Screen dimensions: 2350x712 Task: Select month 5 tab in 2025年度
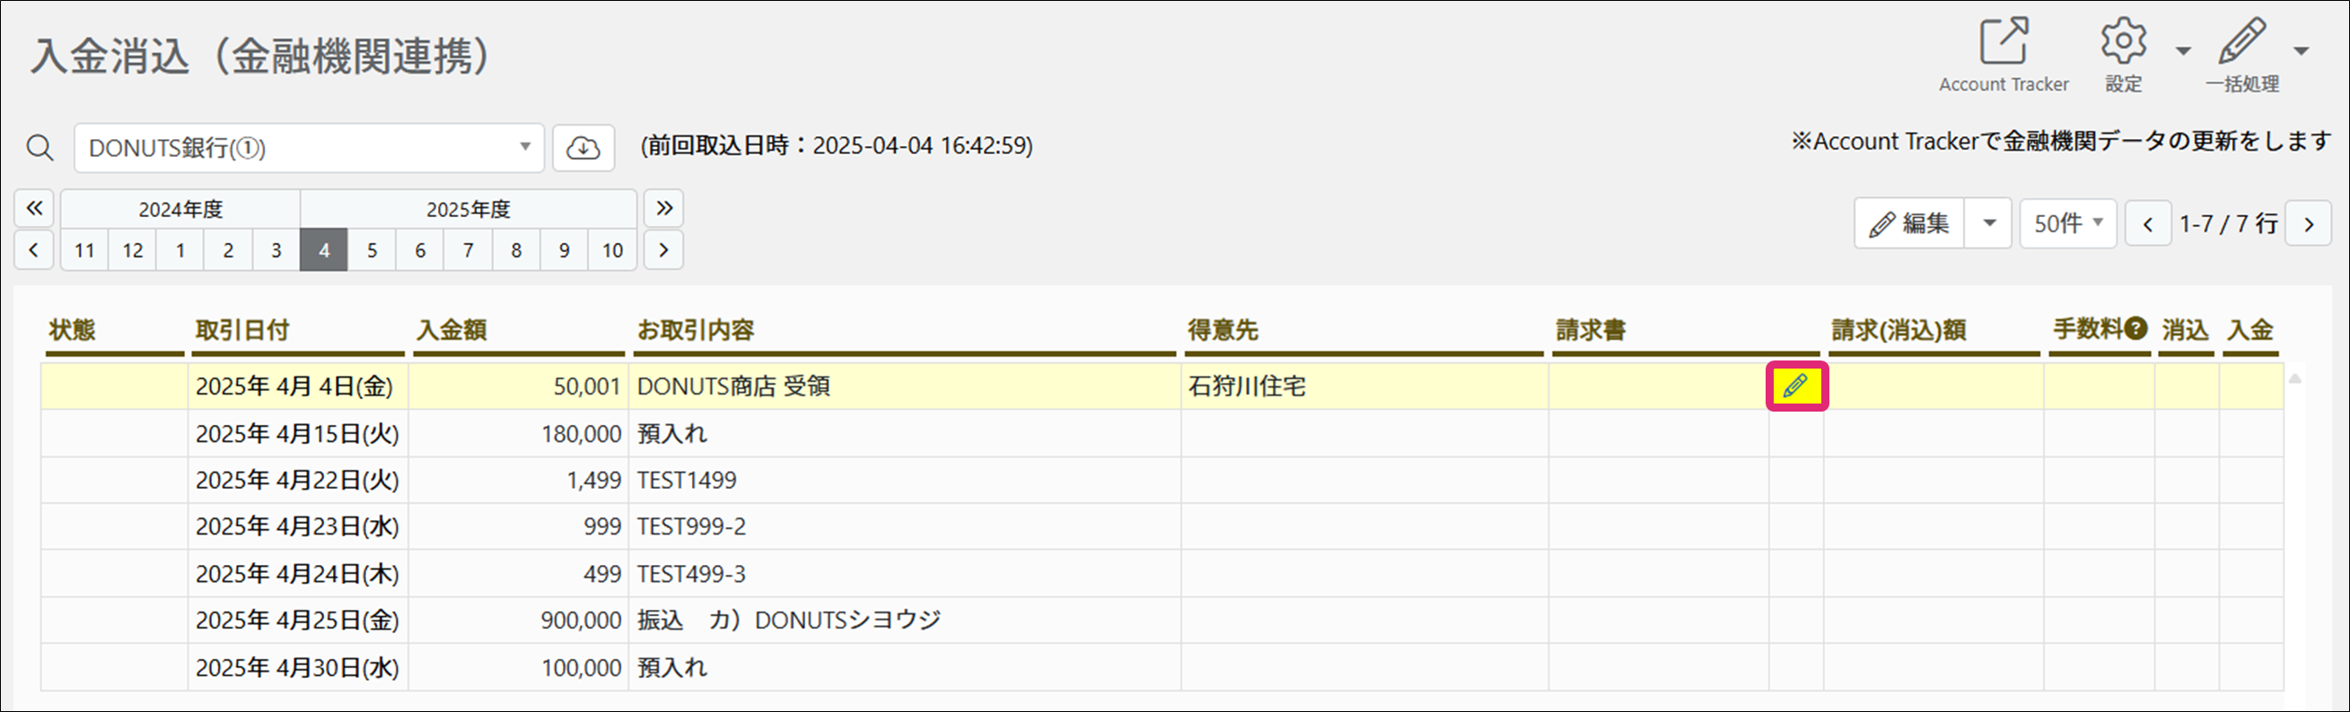pos(373,250)
